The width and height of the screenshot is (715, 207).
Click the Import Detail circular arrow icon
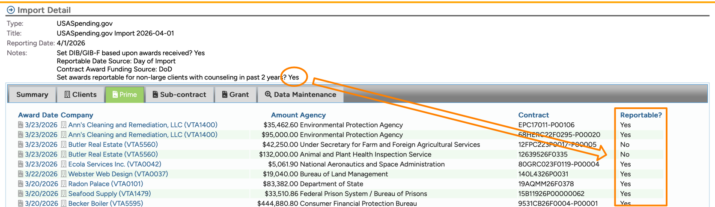tap(11, 10)
